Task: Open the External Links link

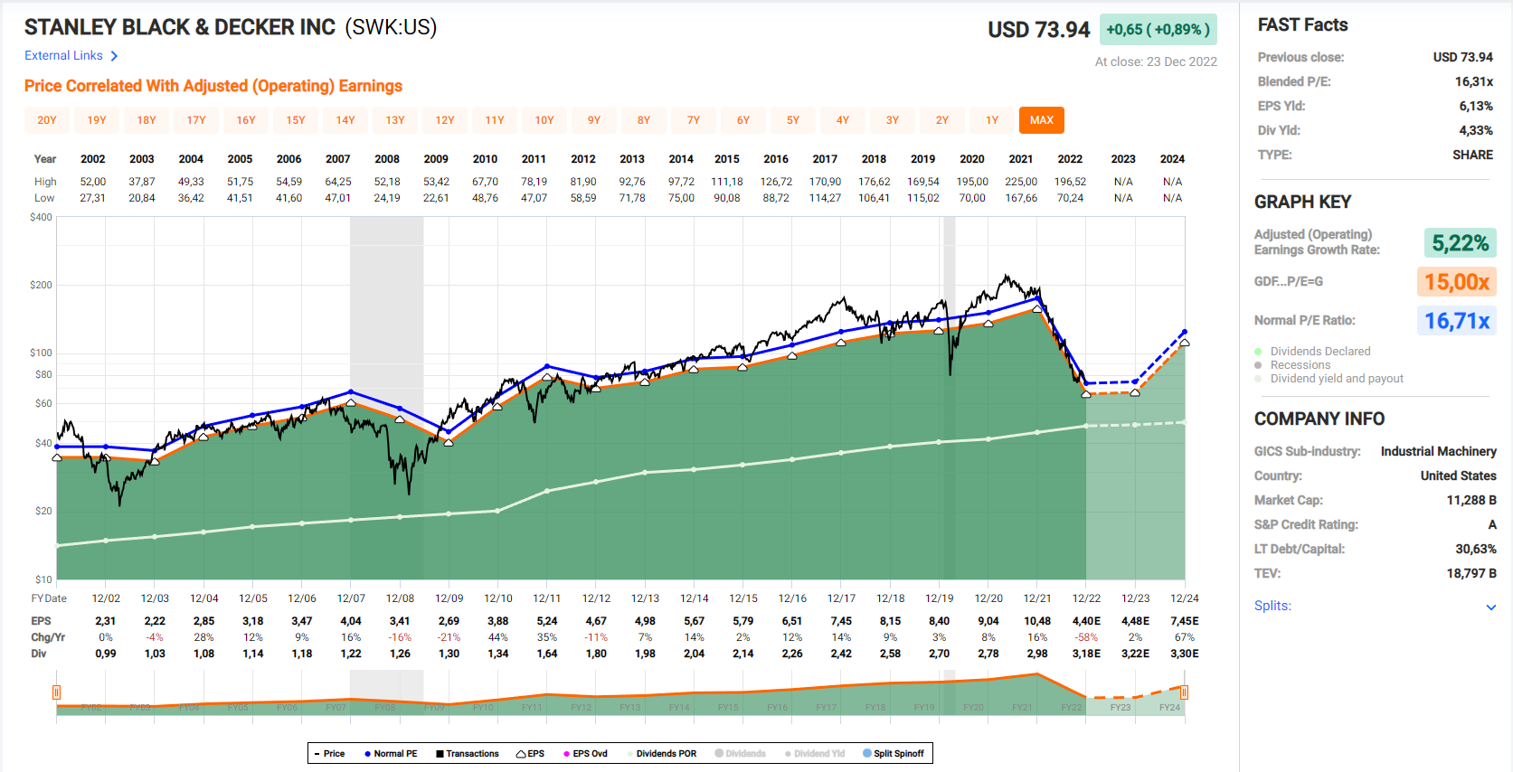Action: click(x=63, y=56)
